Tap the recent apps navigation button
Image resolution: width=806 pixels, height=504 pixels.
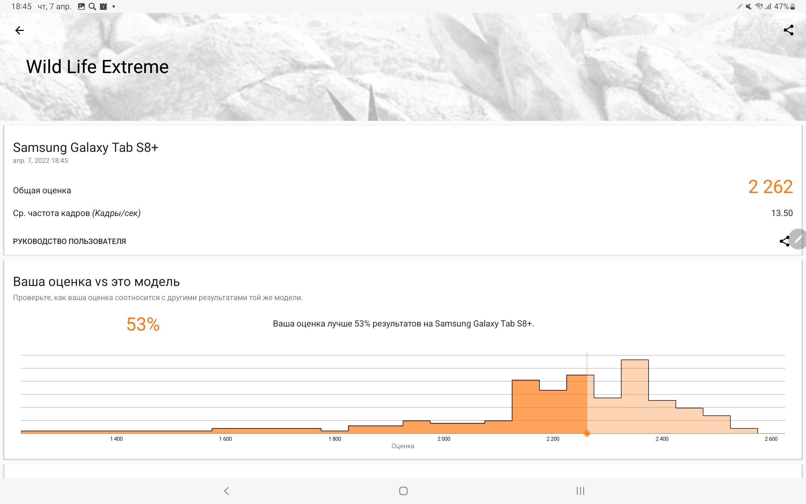coord(580,491)
